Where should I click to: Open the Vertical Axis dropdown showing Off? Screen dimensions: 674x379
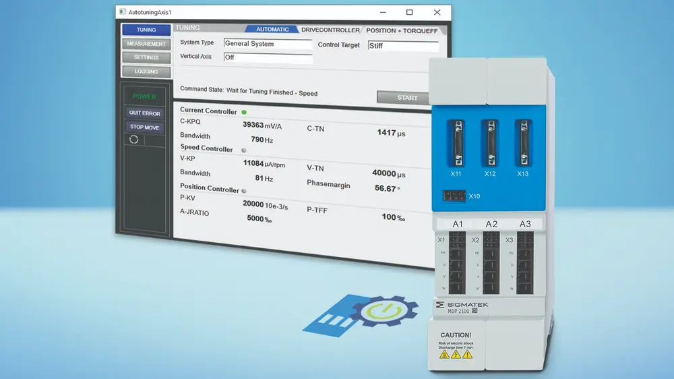[x=268, y=58]
